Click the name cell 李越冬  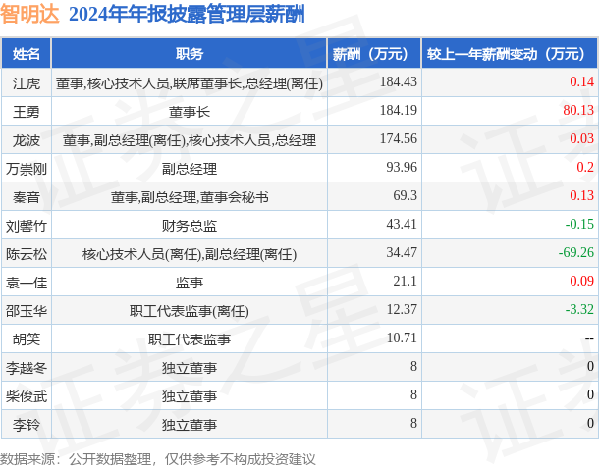pyautogui.click(x=26, y=368)
